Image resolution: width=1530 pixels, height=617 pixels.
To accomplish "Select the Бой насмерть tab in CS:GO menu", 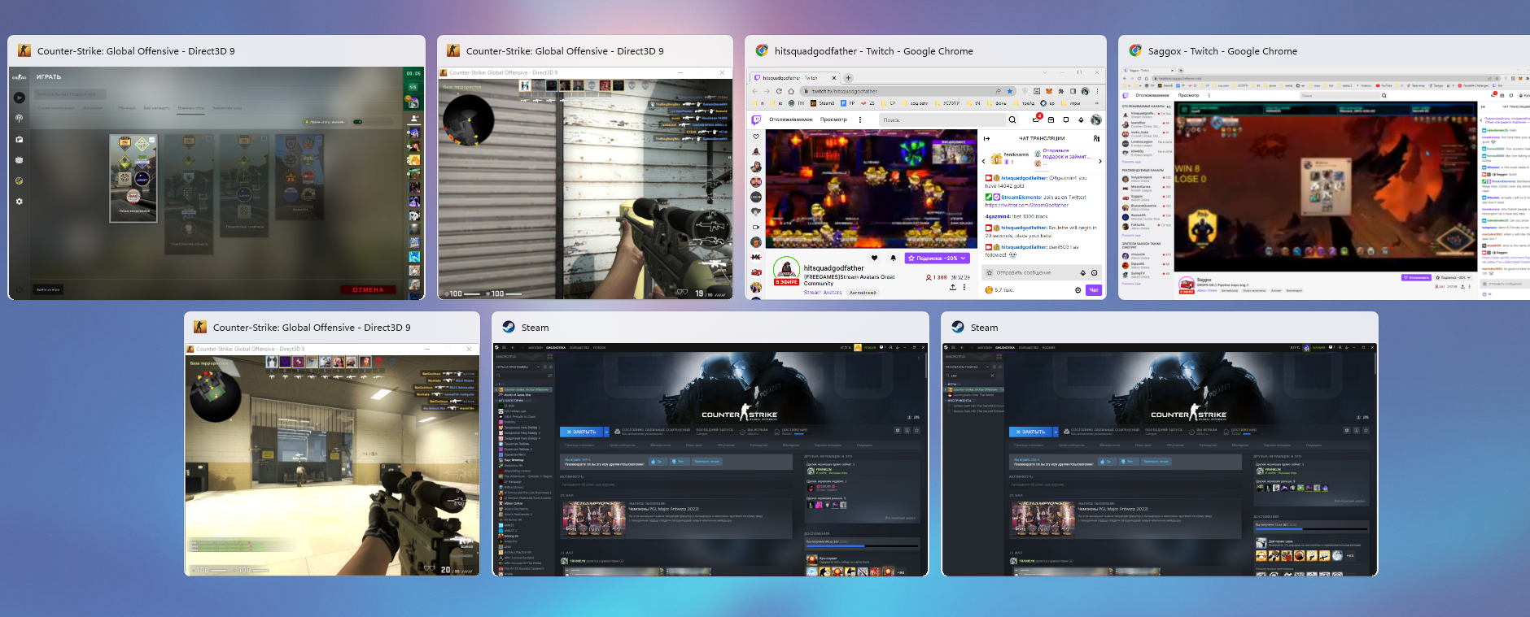I will click(x=156, y=108).
